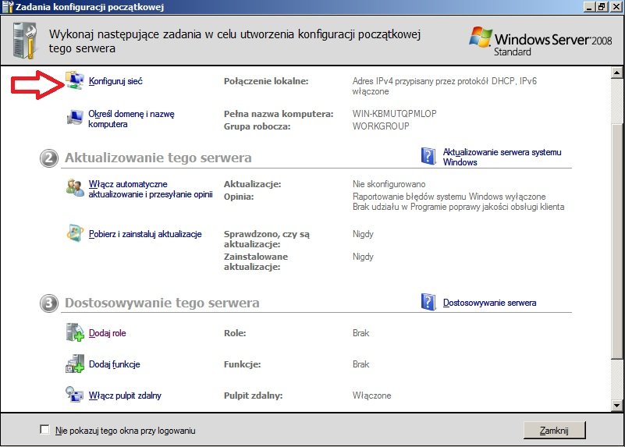
Task: Open the Dodaj role link
Action: (107, 333)
